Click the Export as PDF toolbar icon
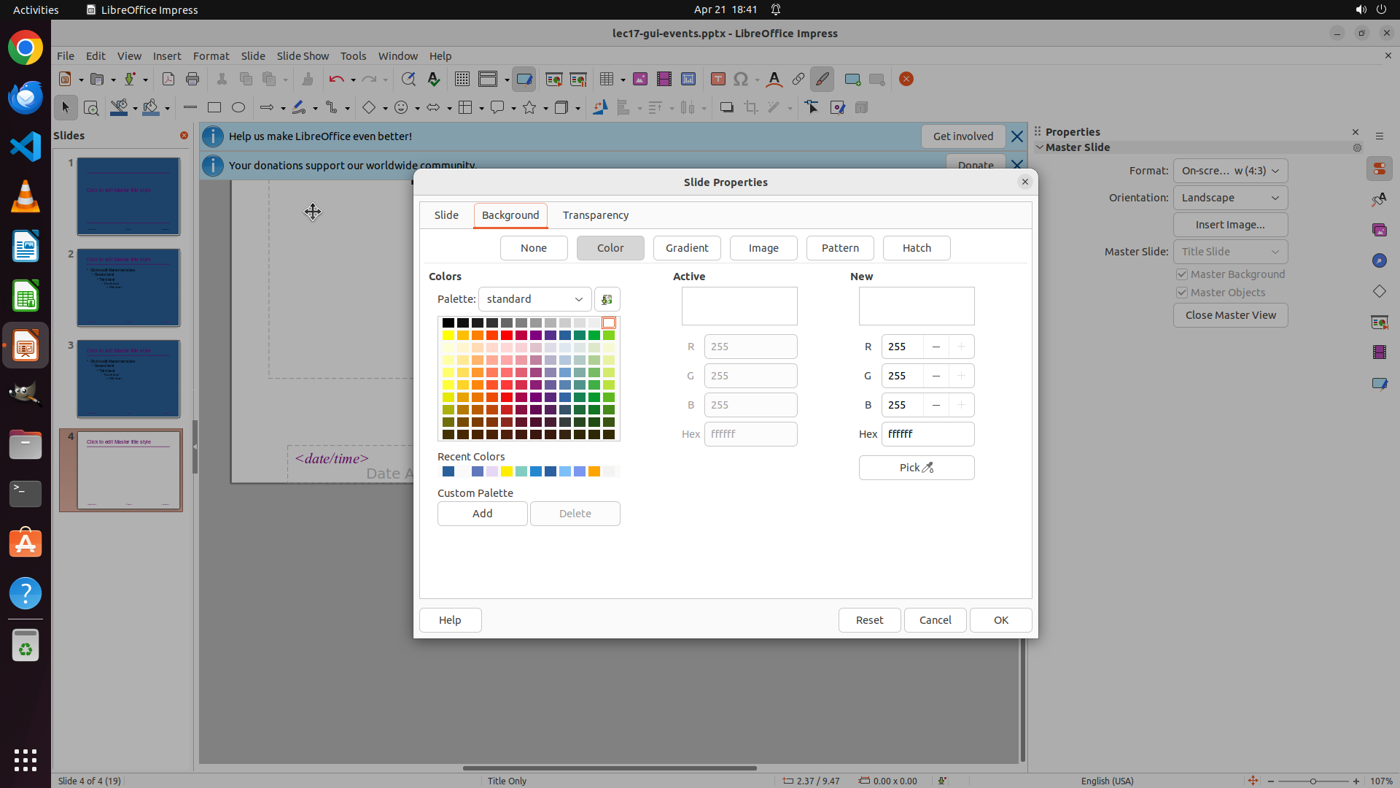This screenshot has height=788, width=1400. (x=168, y=79)
